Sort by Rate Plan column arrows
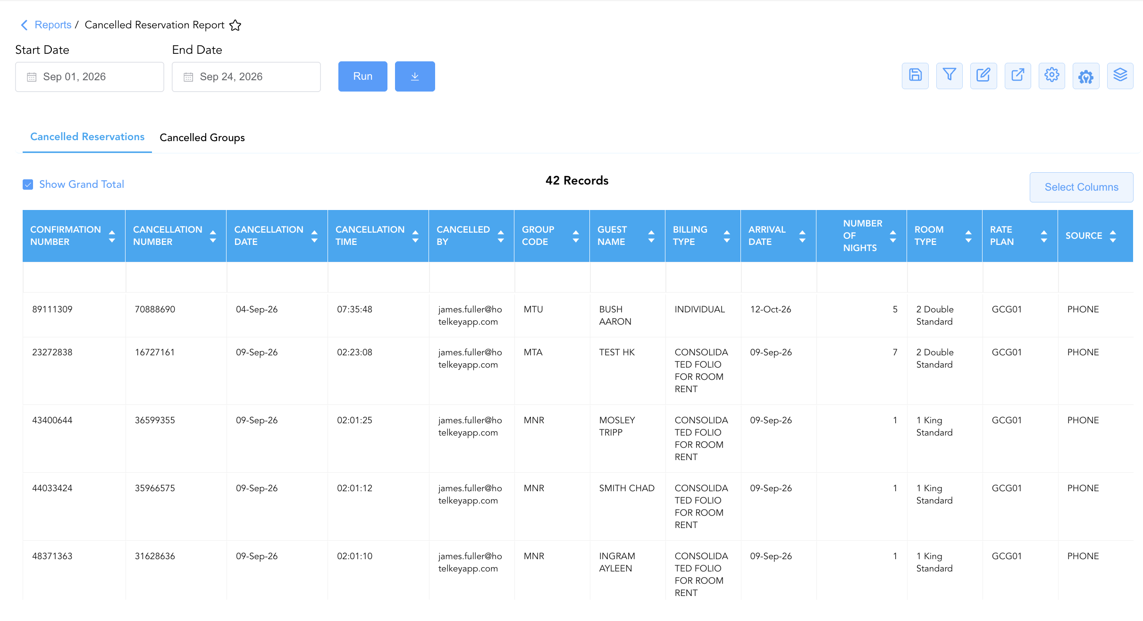Image resolution: width=1143 pixels, height=621 pixels. 1044,236
